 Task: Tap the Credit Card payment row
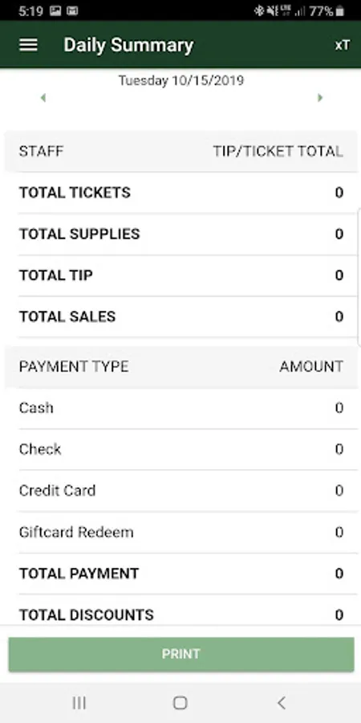(x=181, y=491)
